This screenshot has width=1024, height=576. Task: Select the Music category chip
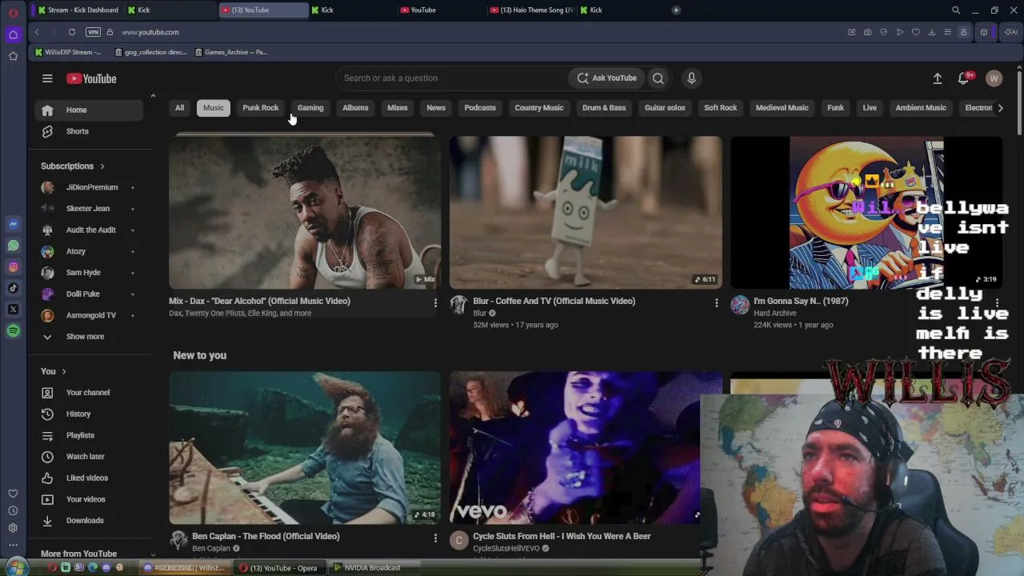[214, 108]
